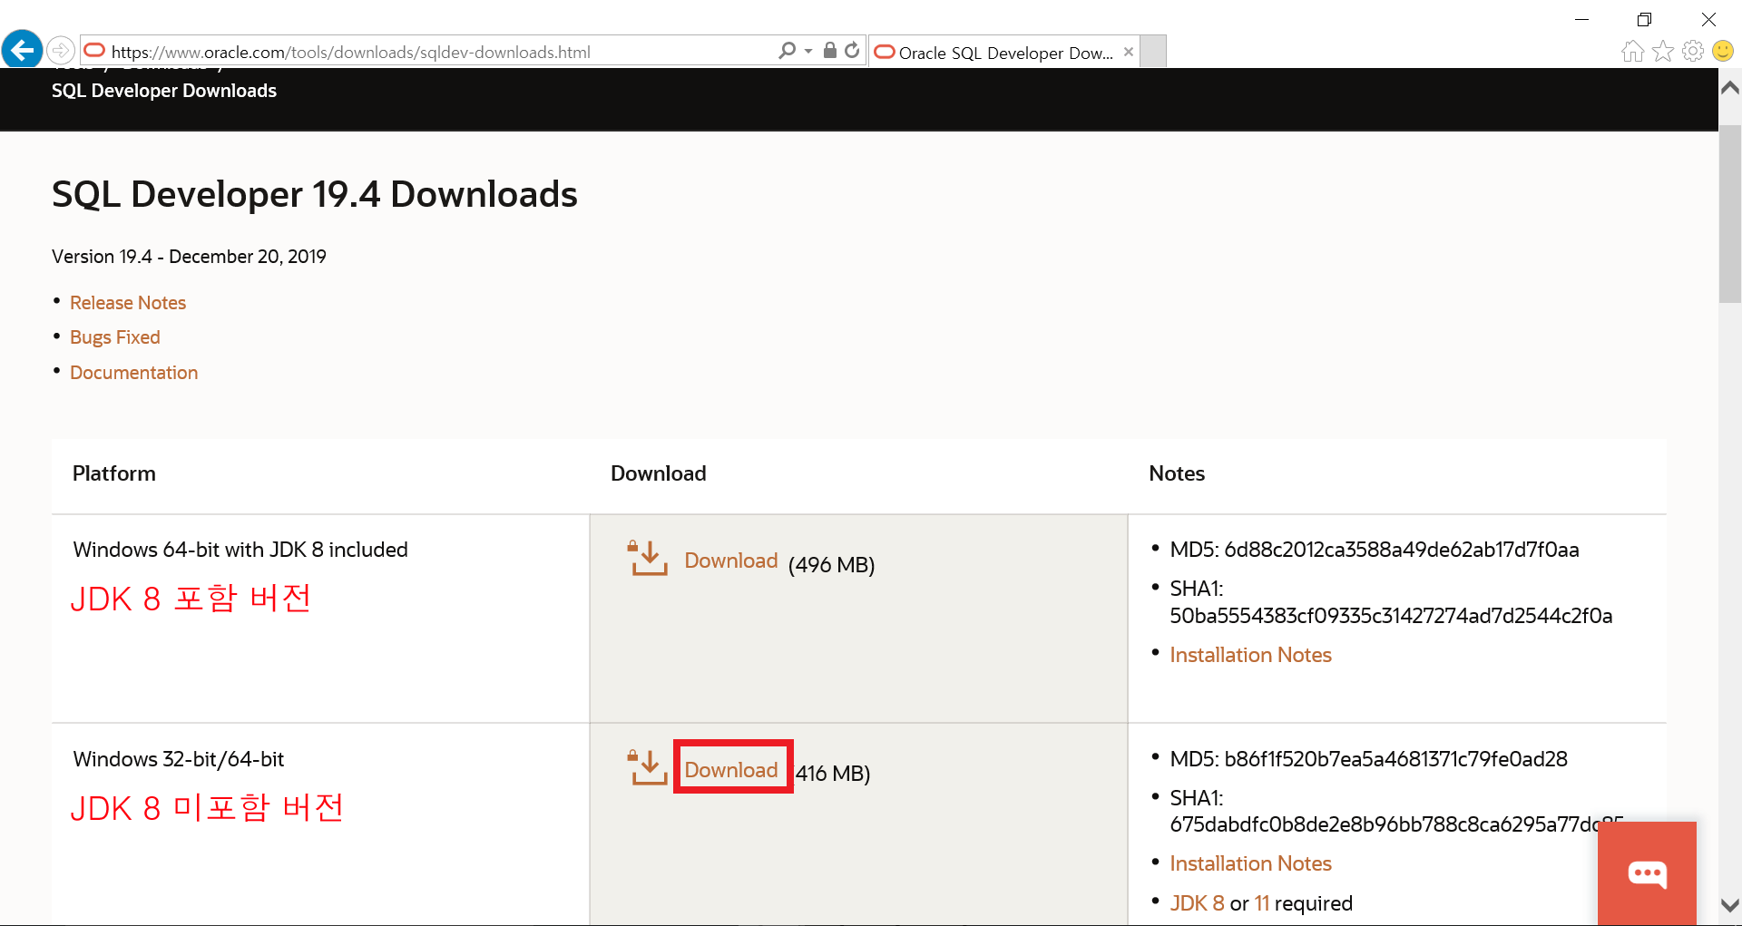Click 'Version 19.4 - December 20, 2019' text
Screen dimensions: 1742x926
point(189,257)
